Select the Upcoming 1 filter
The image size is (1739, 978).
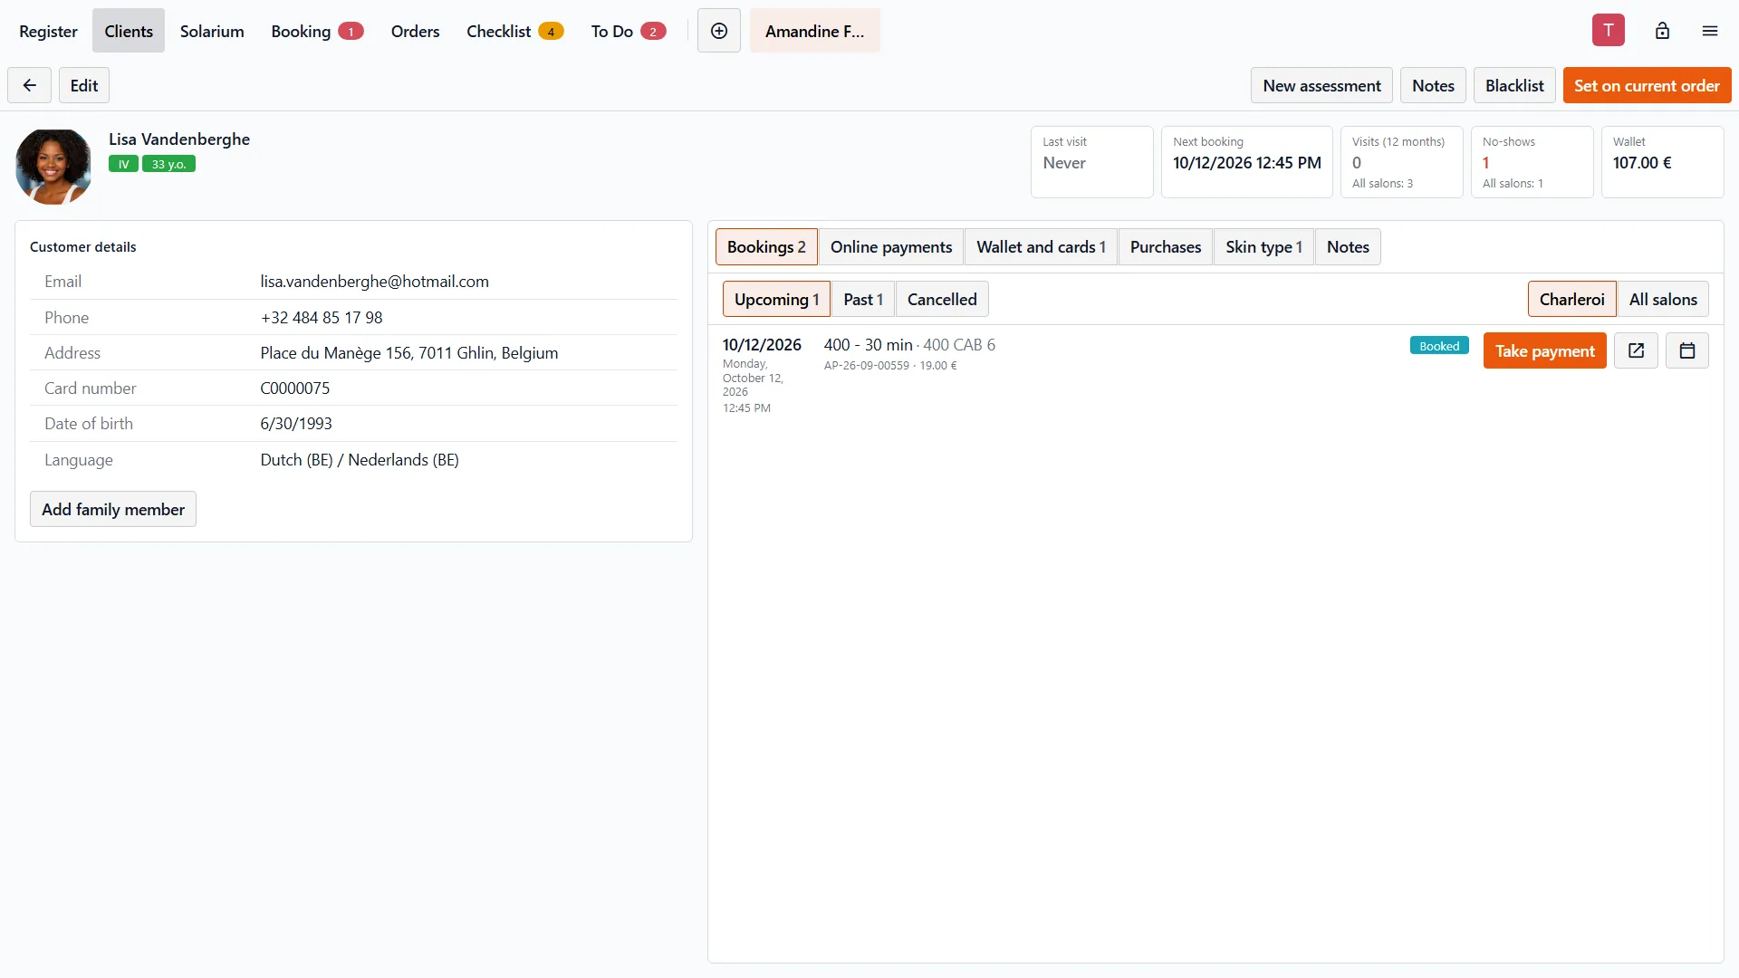coord(776,299)
